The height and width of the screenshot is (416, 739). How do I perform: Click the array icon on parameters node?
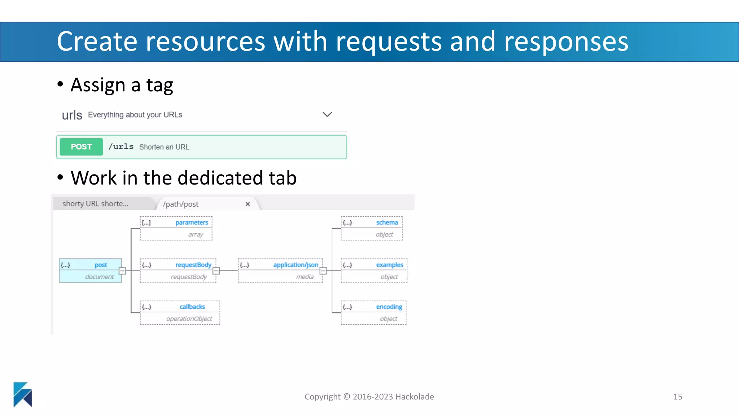146,223
